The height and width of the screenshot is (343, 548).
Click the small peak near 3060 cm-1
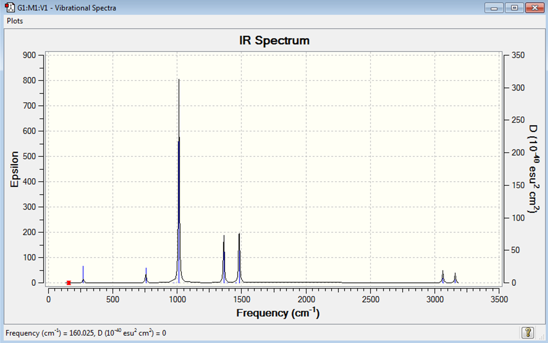(443, 277)
